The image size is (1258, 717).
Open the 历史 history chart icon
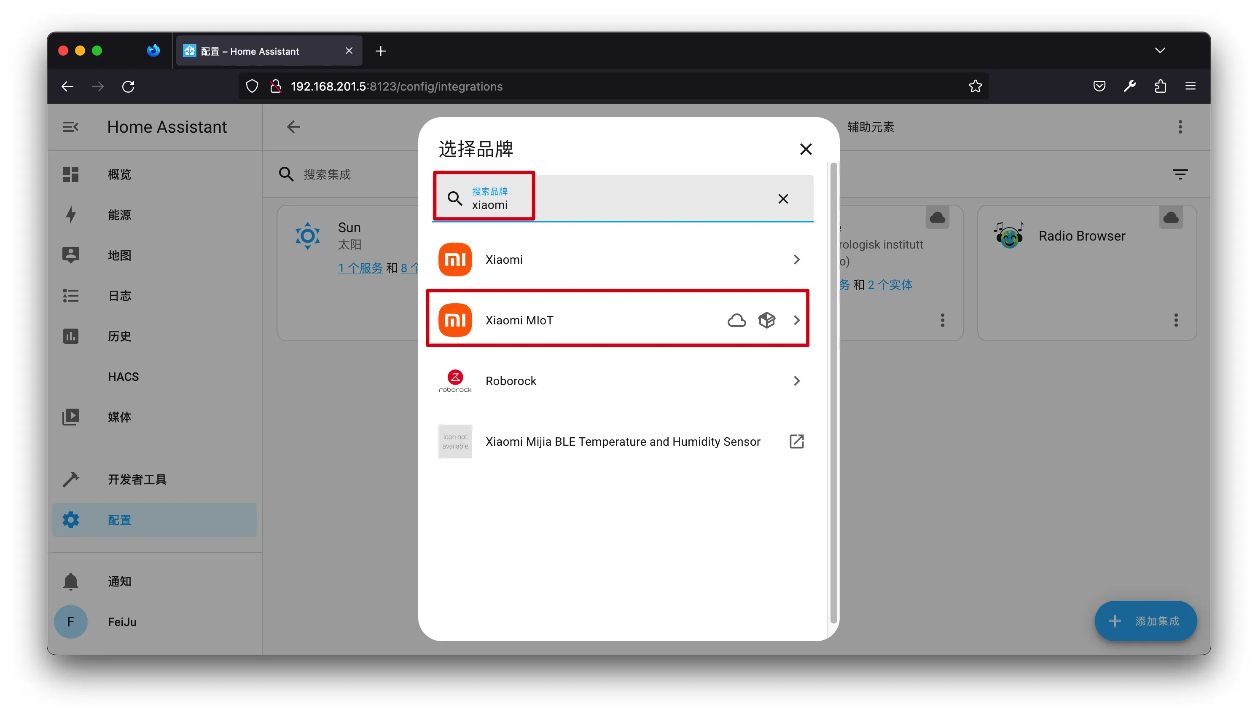pyautogui.click(x=70, y=336)
